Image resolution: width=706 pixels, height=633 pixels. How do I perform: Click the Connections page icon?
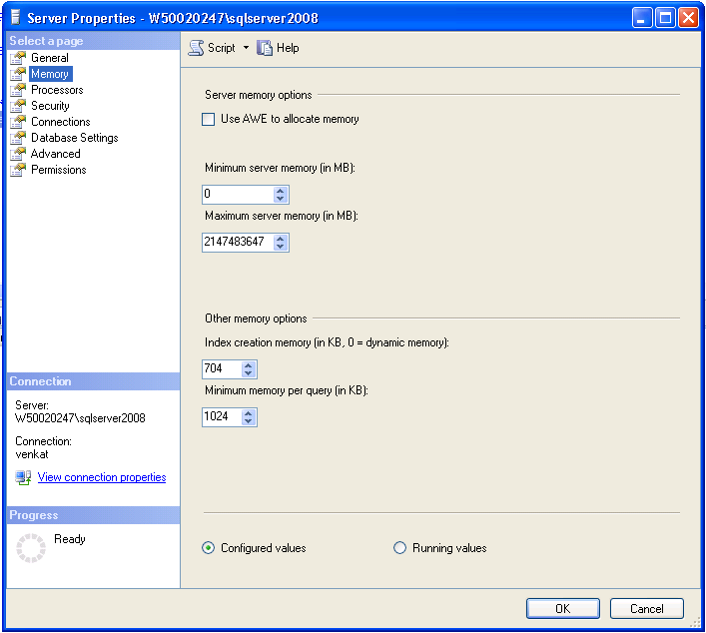pos(18,122)
